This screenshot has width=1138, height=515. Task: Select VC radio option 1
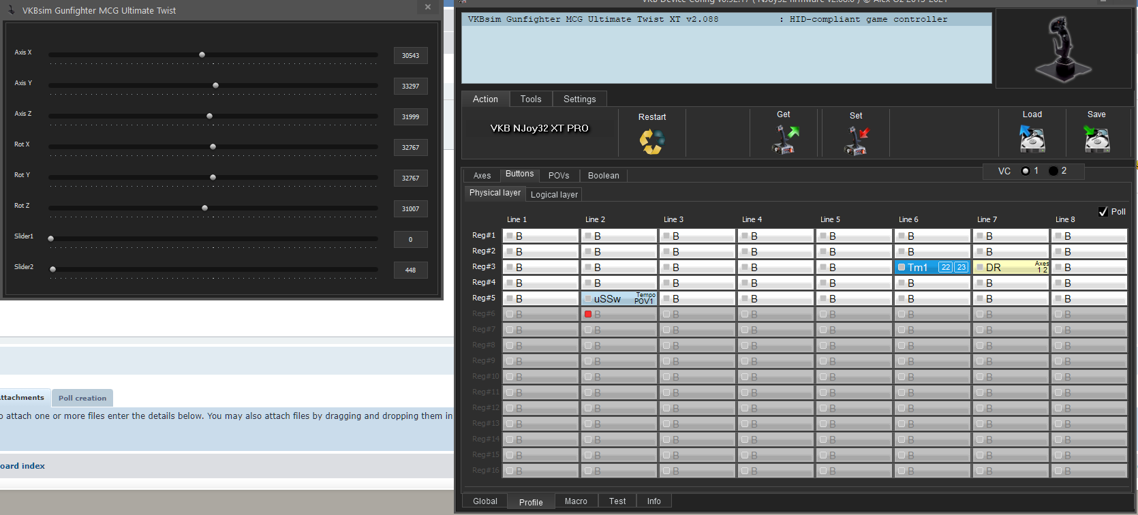pyautogui.click(x=1026, y=171)
